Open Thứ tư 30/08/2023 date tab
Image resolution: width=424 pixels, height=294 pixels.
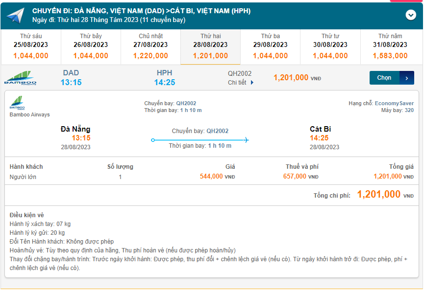coord(330,47)
